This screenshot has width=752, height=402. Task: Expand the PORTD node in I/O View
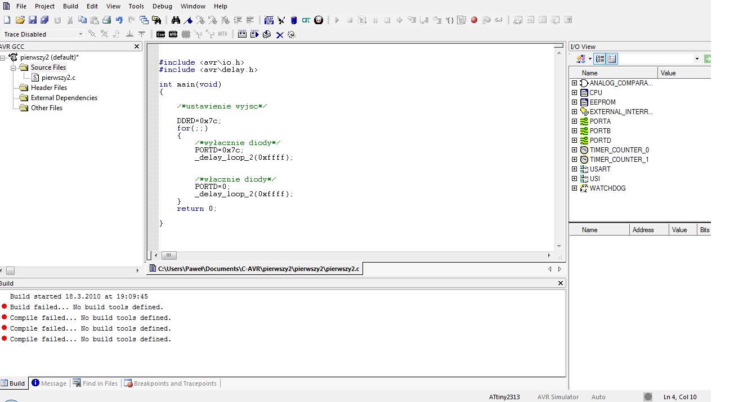(574, 141)
